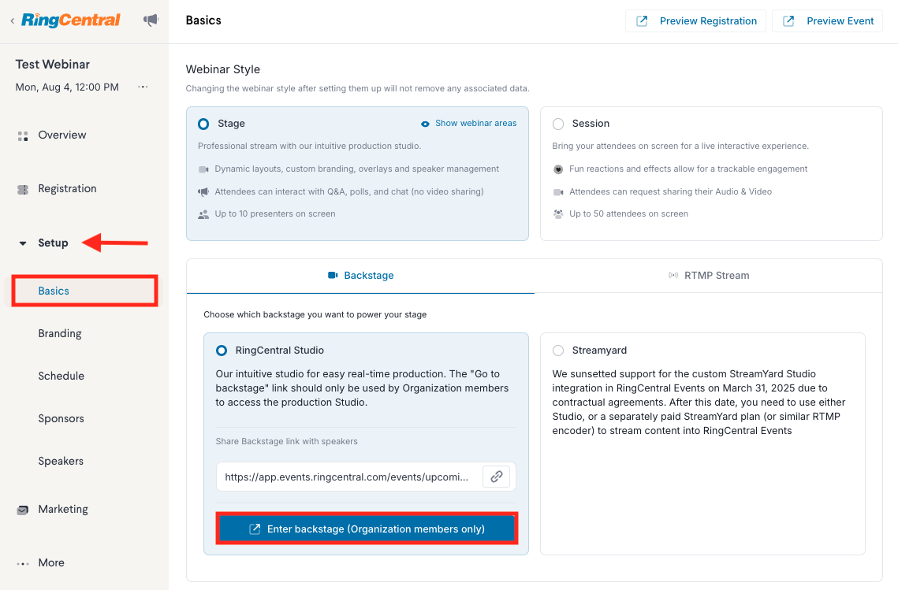
Task: Click "Up to 50 attendees on screen" text
Action: coord(629,214)
